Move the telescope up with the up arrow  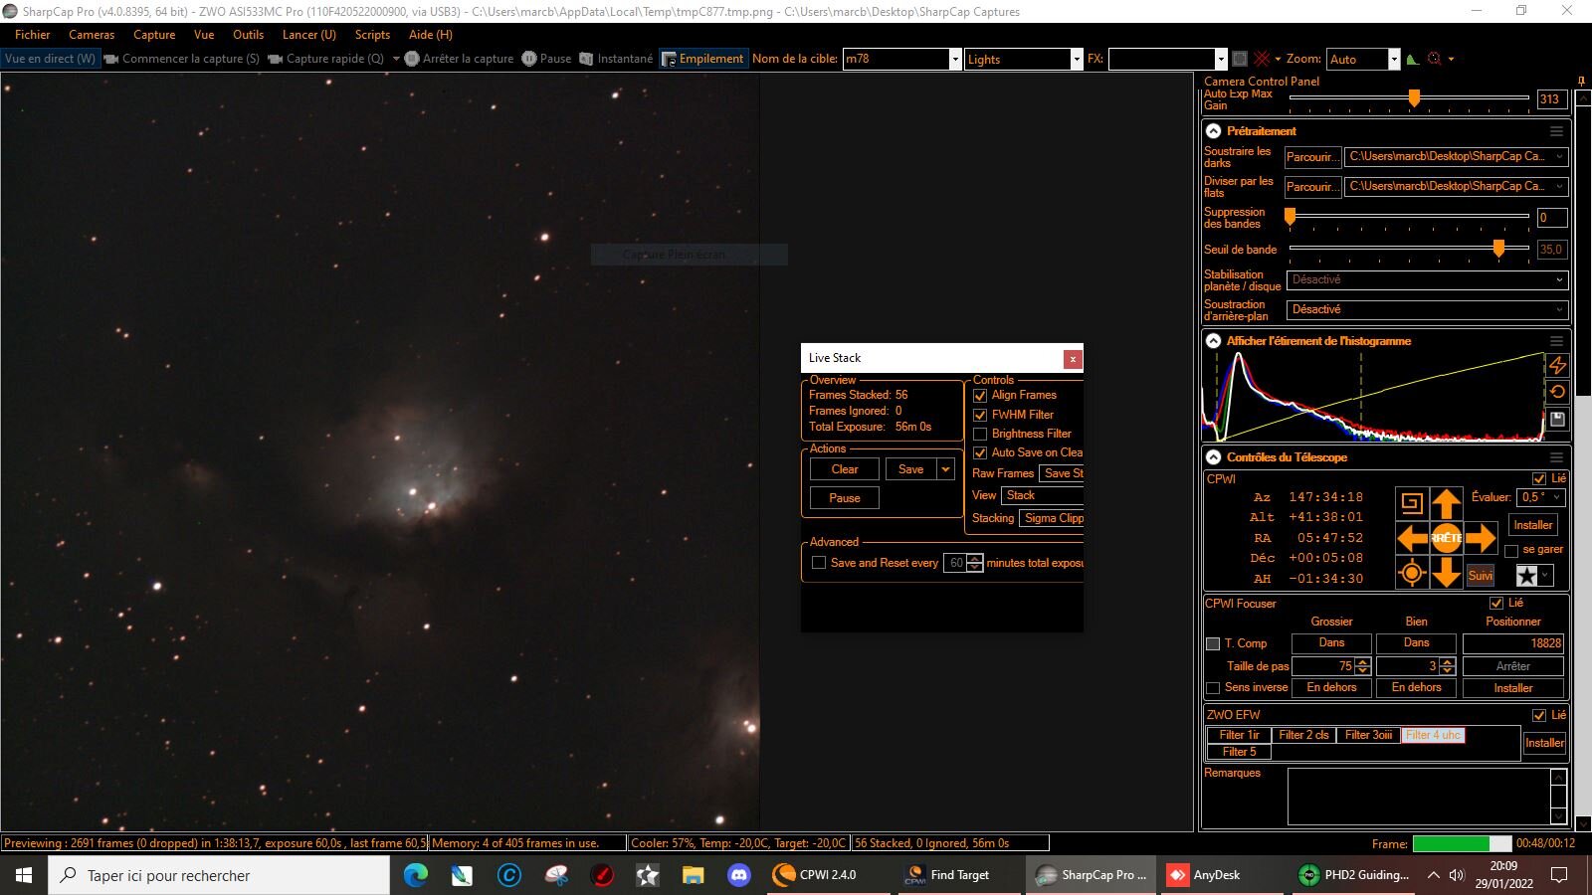point(1446,503)
